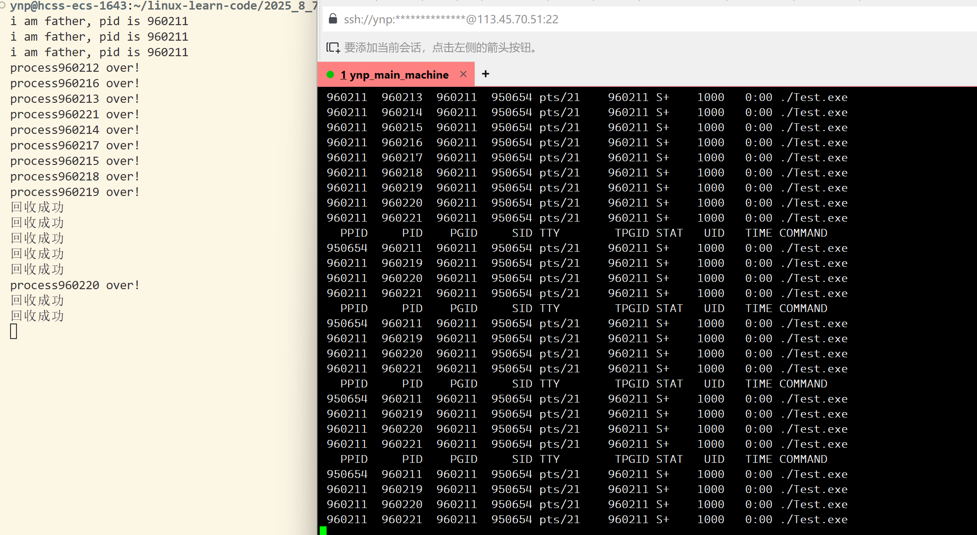Click the first '回收成功' line
This screenshot has width=977, height=535.
(x=37, y=207)
